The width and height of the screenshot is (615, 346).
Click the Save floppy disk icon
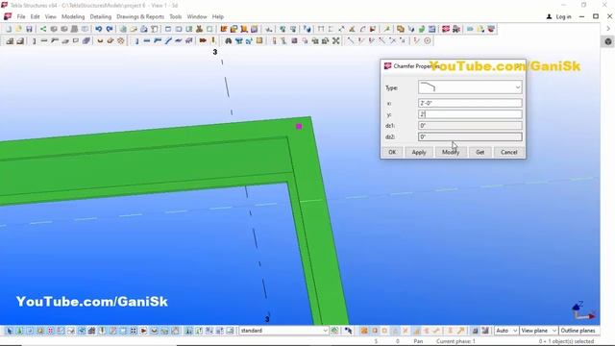coord(29,29)
